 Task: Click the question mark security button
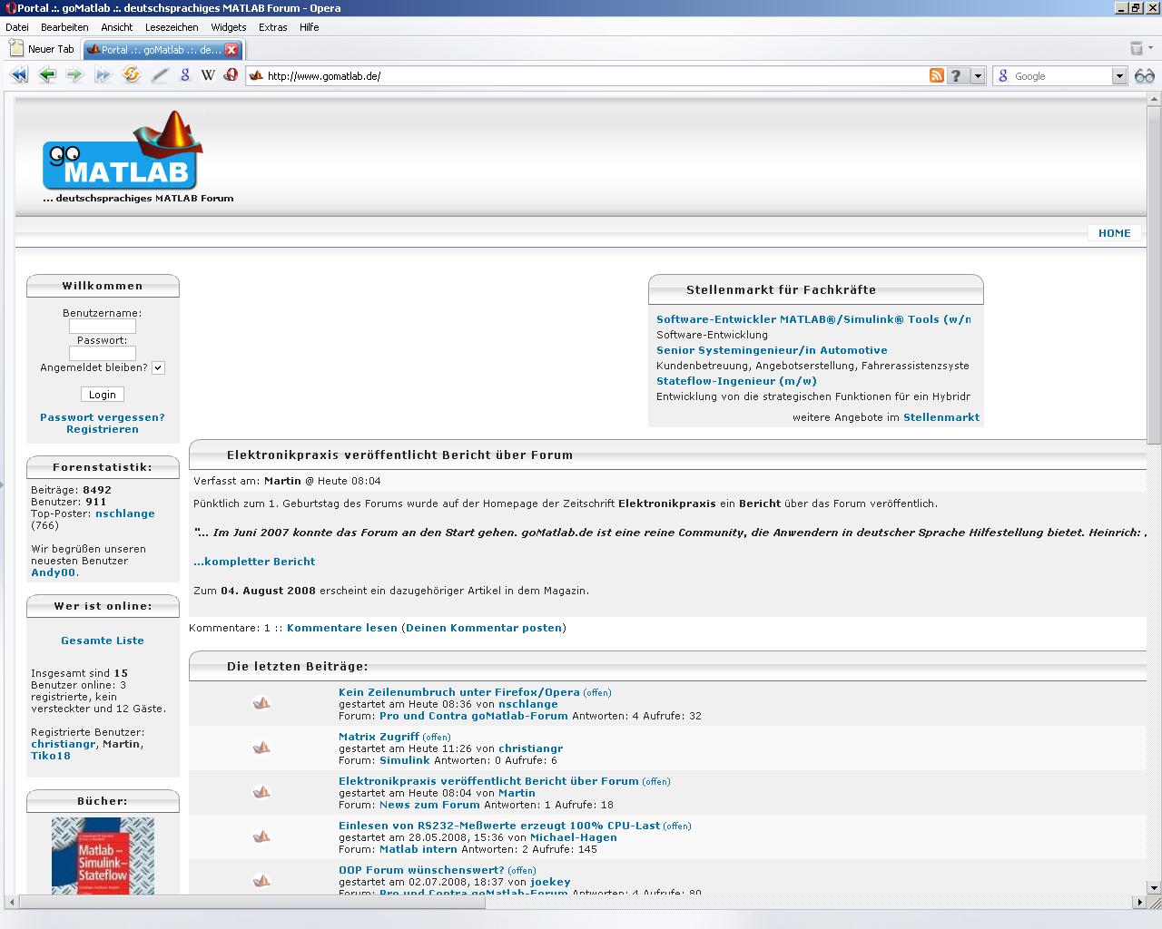(x=957, y=76)
